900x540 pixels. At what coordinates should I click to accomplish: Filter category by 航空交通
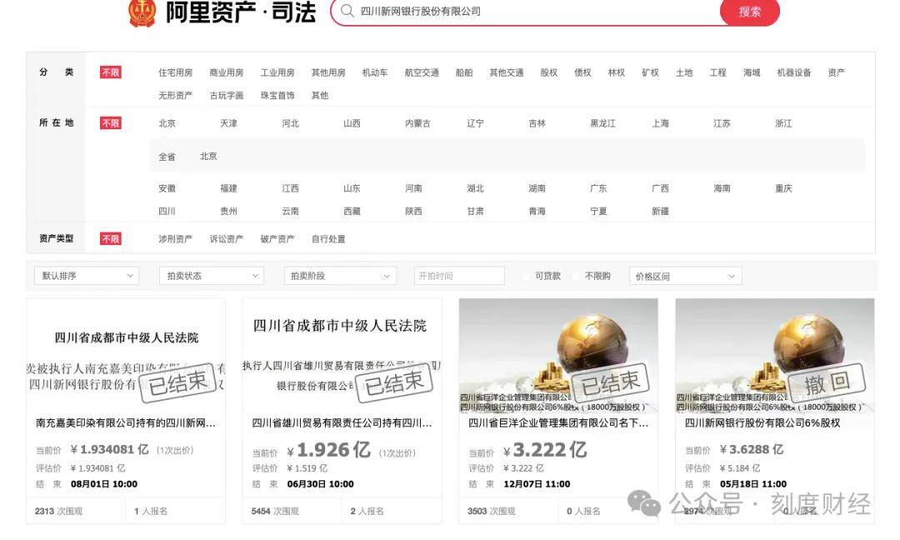[422, 72]
